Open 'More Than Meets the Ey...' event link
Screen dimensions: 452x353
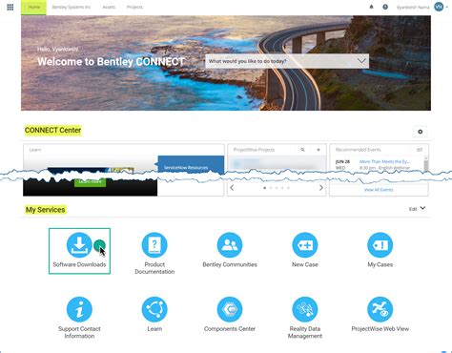tap(384, 161)
